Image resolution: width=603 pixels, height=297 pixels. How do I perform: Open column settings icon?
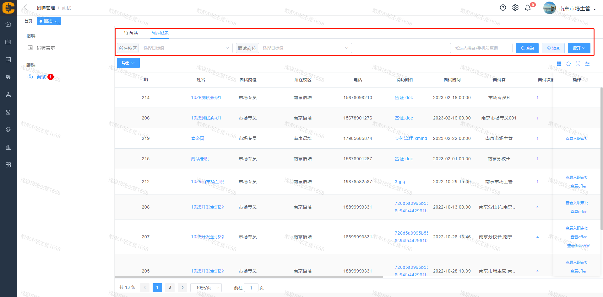[587, 64]
